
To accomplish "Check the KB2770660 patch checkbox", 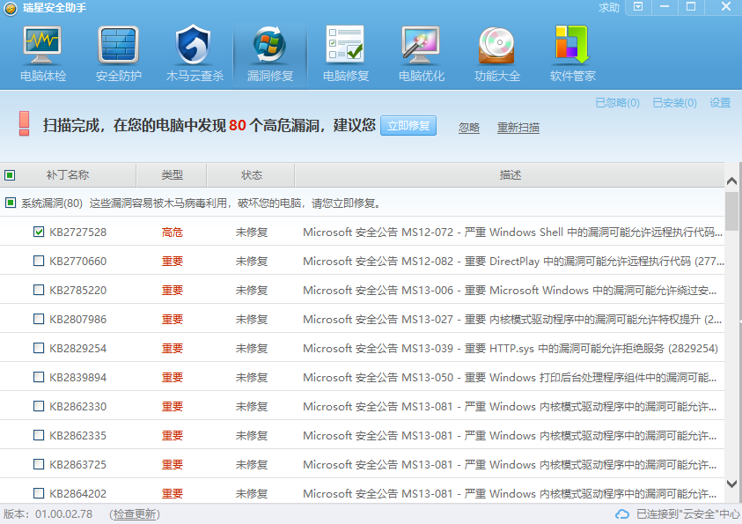I will pos(39,262).
